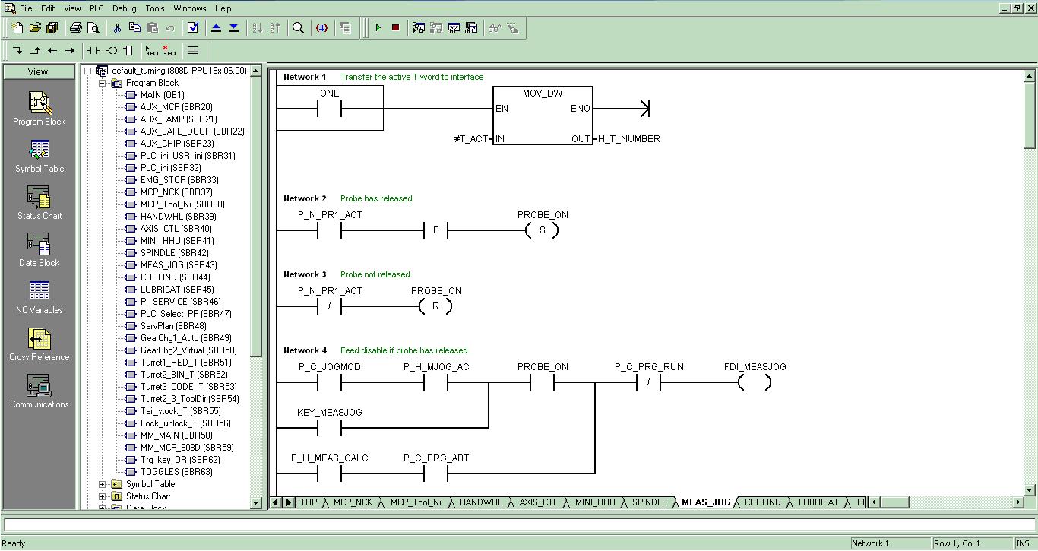
Task: Click the Run PLC green play icon
Action: (x=378, y=28)
